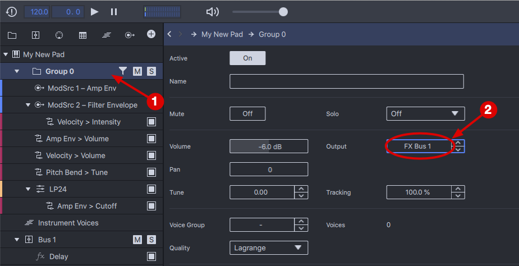Click the Output field showing FX Bus 1
Image resolution: width=519 pixels, height=266 pixels.
419,146
